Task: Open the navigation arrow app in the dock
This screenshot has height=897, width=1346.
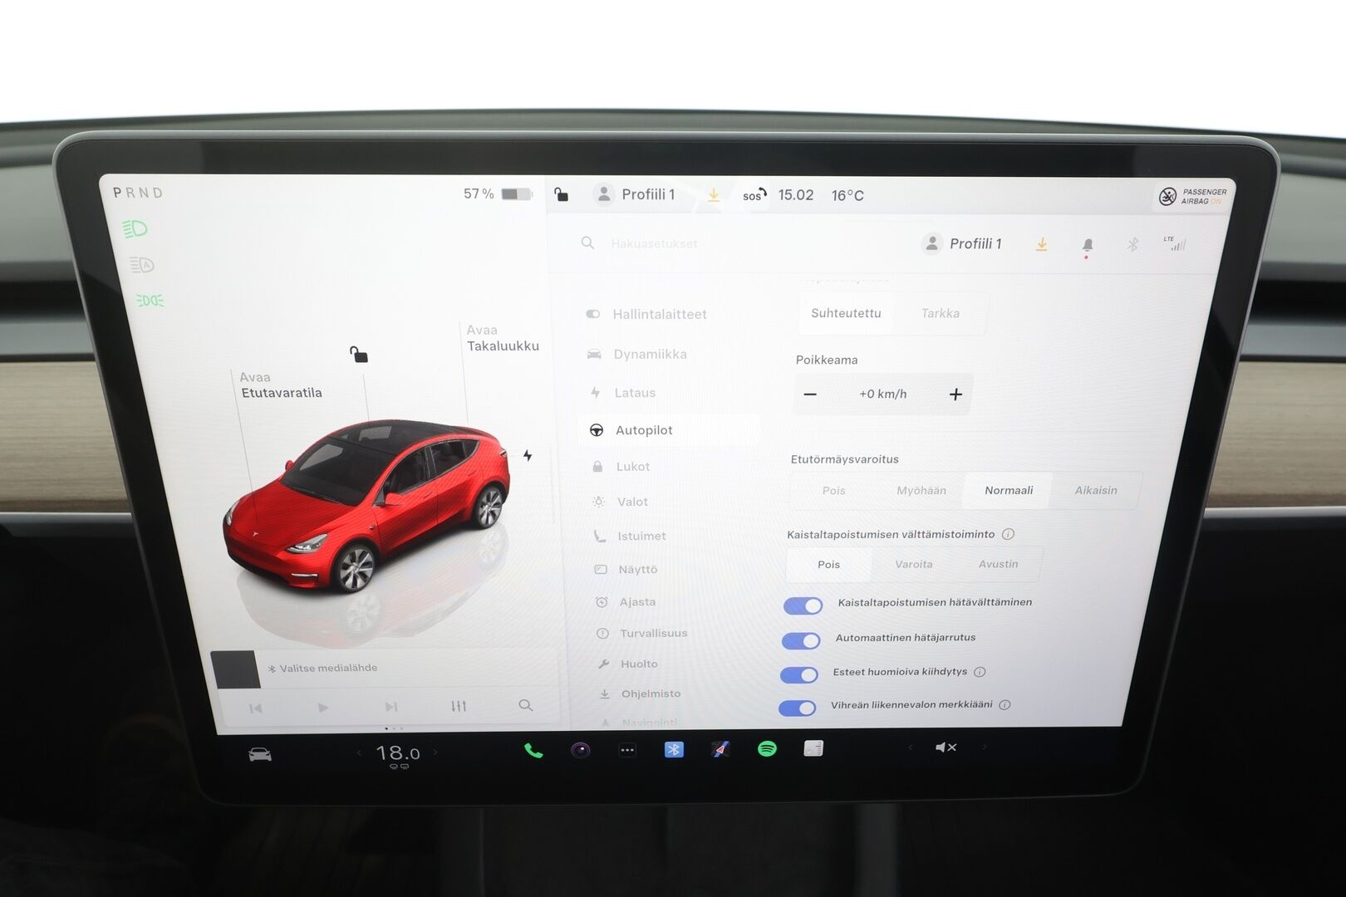Action: [x=720, y=749]
